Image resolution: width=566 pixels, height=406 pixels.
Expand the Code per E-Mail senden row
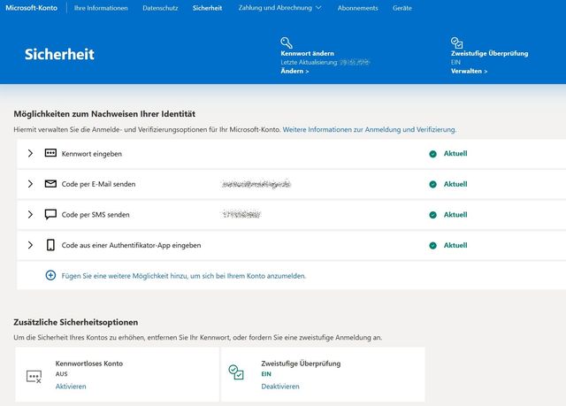(x=30, y=184)
